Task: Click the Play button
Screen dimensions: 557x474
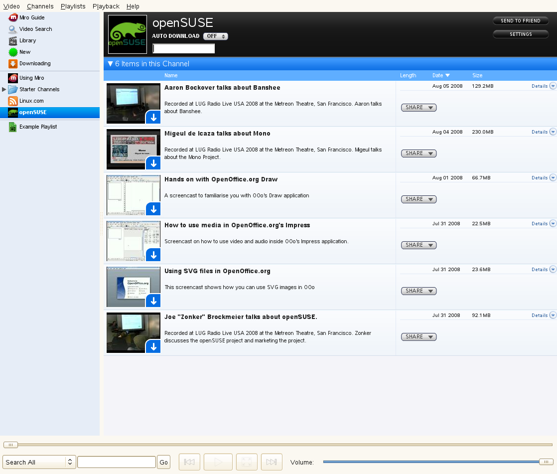Action: pyautogui.click(x=218, y=462)
